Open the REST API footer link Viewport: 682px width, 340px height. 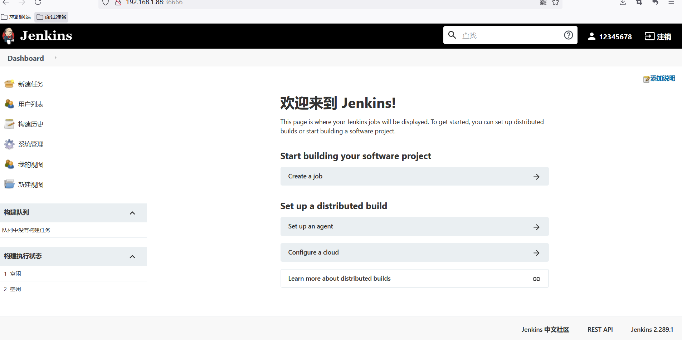point(600,330)
